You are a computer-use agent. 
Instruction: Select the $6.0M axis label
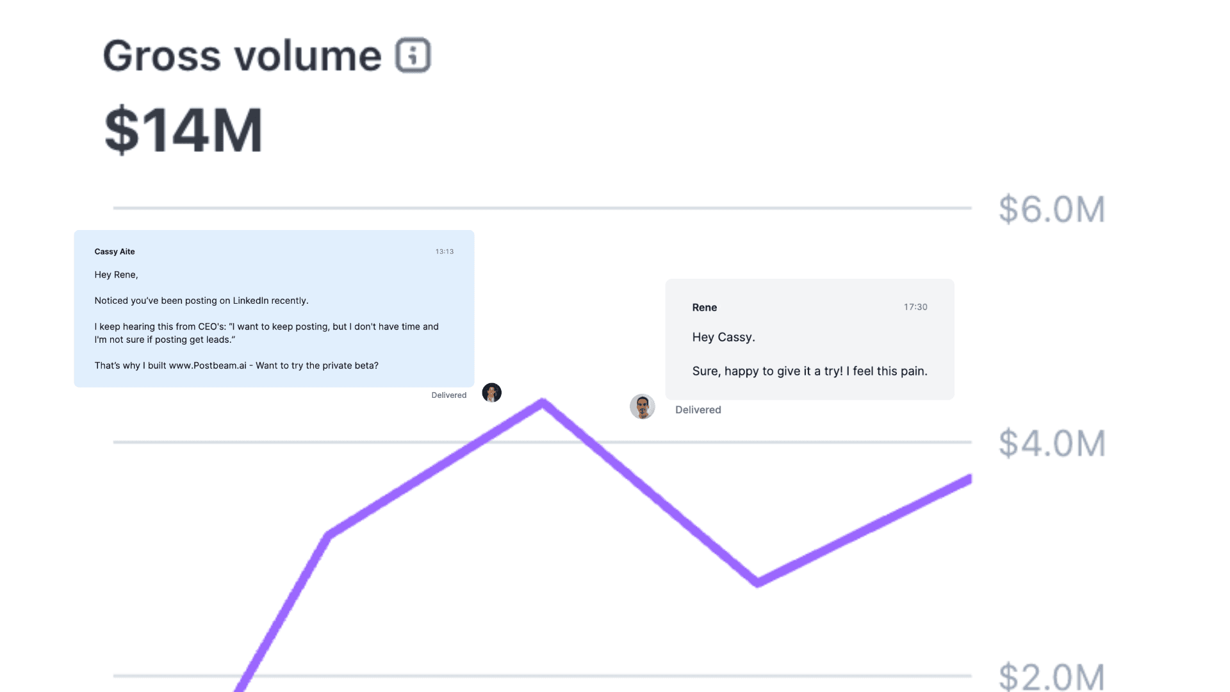[1051, 208]
